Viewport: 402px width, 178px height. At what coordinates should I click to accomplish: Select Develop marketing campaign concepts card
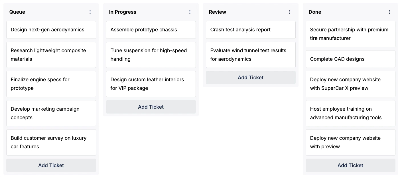click(51, 113)
